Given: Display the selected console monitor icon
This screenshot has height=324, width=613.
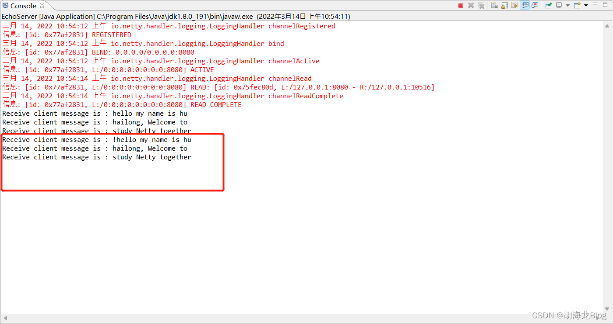Looking at the screenshot, I should pos(559,5).
